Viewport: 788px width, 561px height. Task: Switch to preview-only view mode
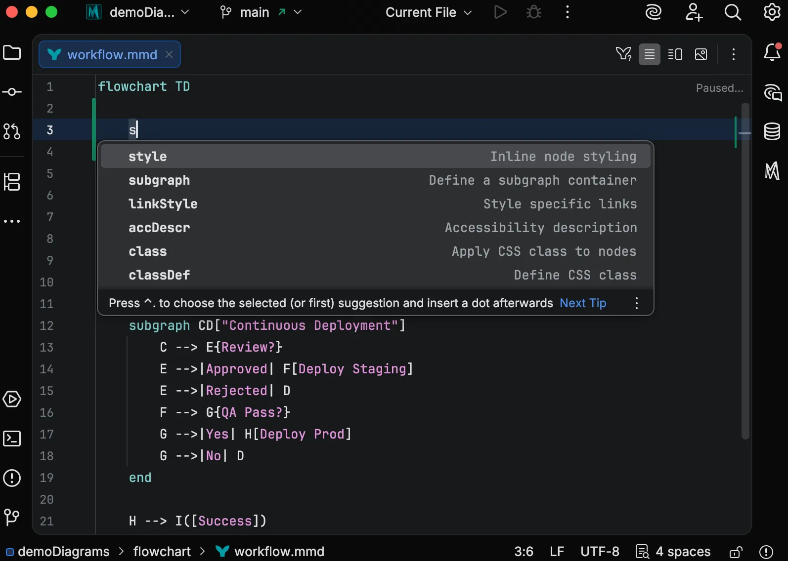tap(700, 54)
